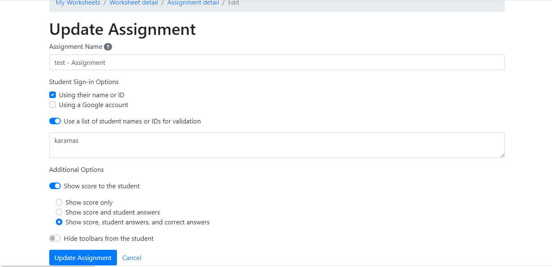Disable 'Show score to the student' switch
This screenshot has width=552, height=267.
(55, 186)
